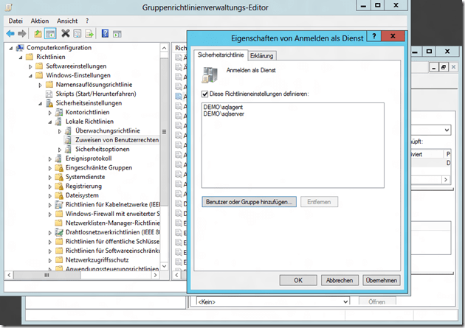Click tree pane vertical scrollbar up arrow

tap(165, 48)
